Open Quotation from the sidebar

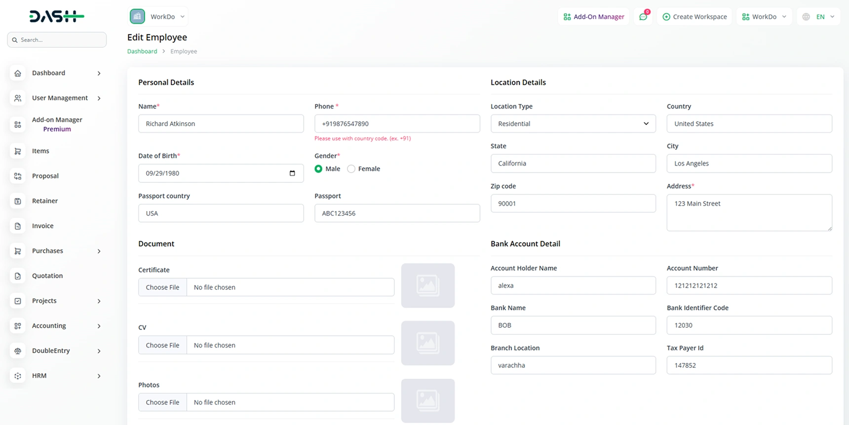[x=47, y=276]
